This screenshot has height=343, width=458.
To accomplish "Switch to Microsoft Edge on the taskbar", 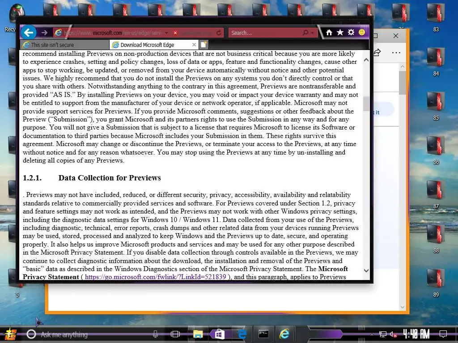I will [x=242, y=334].
